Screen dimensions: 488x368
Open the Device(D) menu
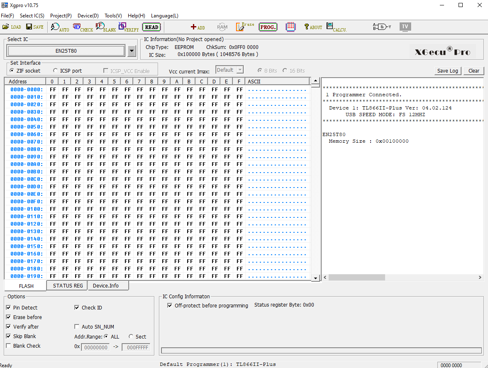(x=88, y=16)
